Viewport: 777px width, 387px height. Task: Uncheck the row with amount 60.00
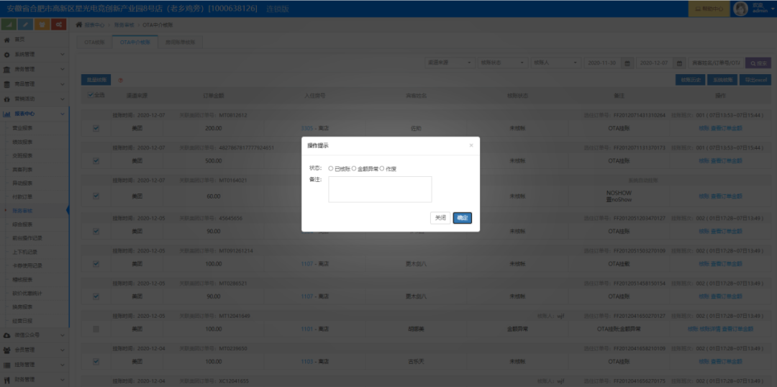(96, 196)
